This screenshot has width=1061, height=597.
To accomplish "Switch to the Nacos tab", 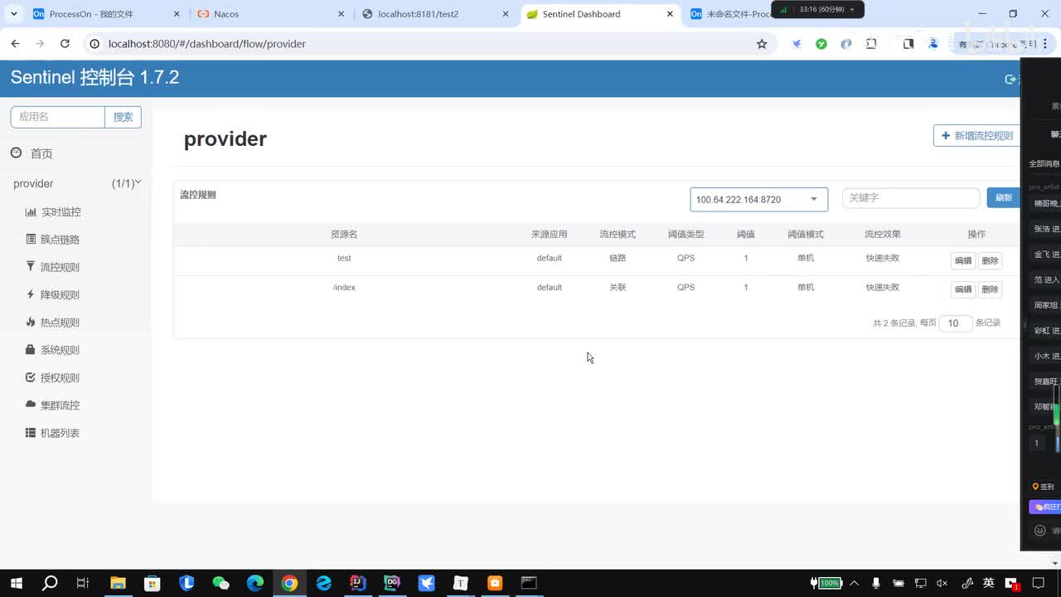I will [x=269, y=14].
